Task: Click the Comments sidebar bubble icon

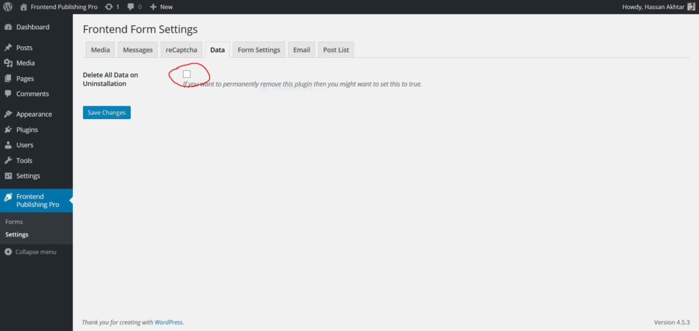Action: click(x=8, y=94)
